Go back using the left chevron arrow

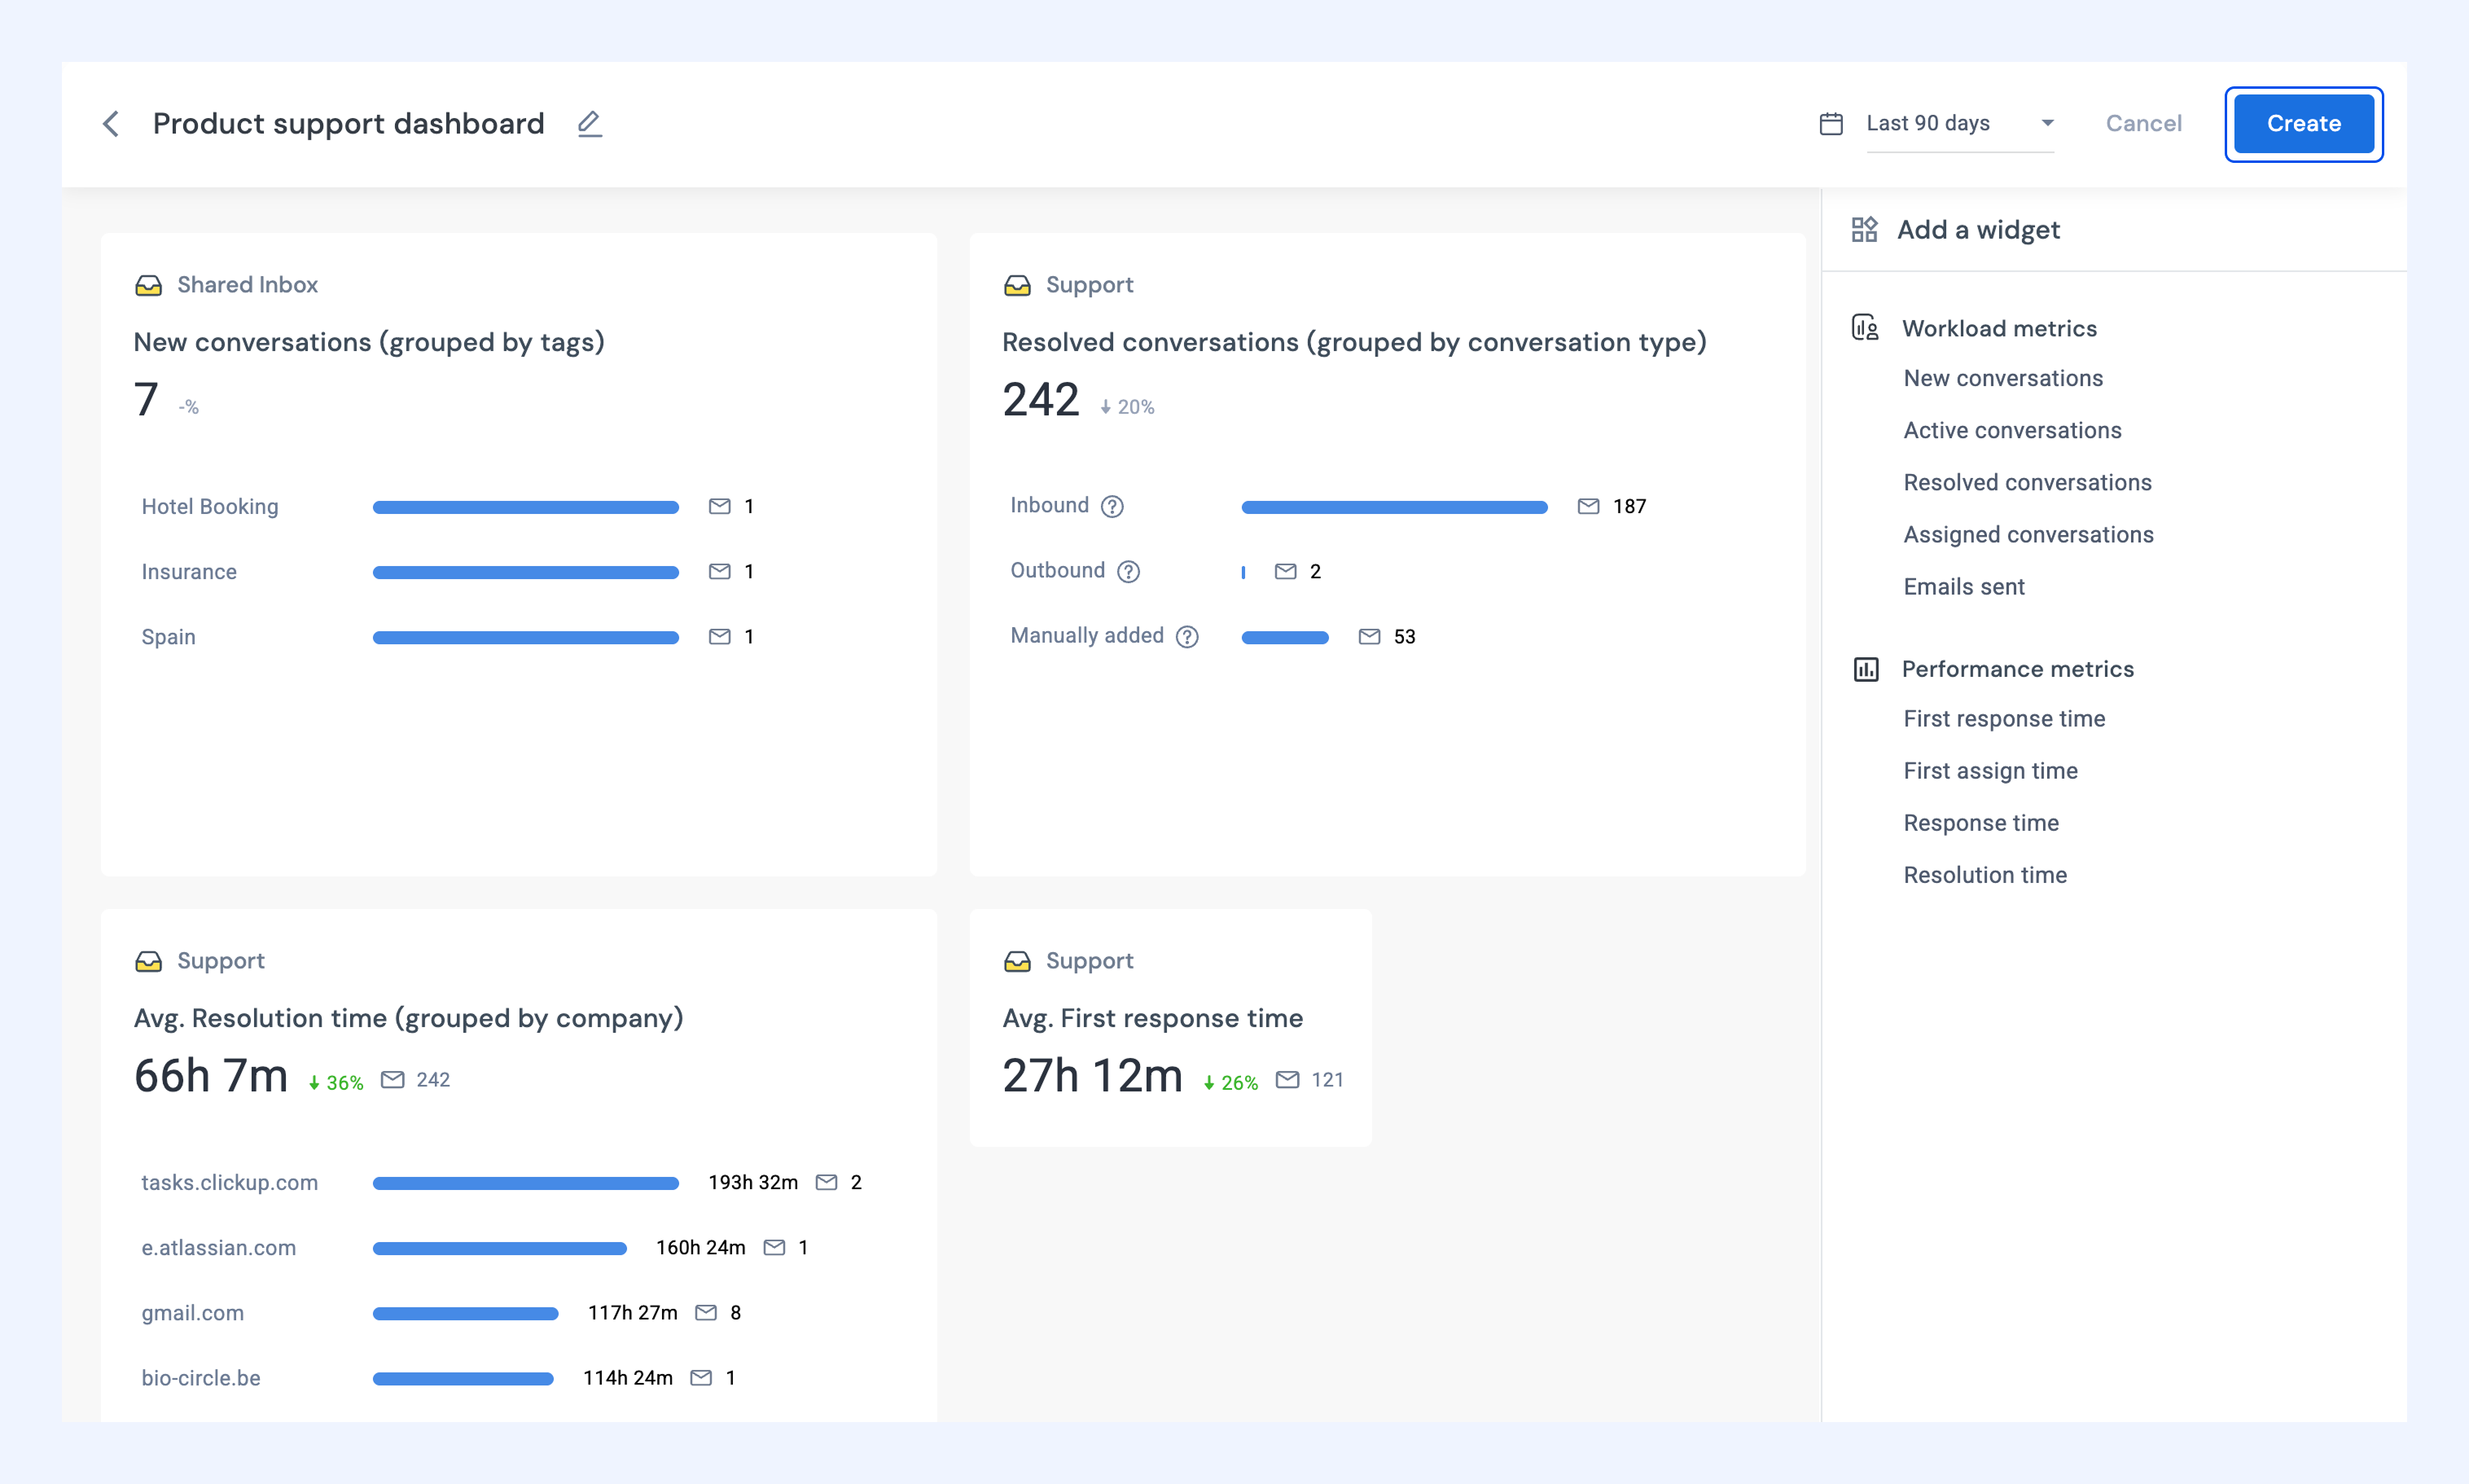click(x=111, y=124)
